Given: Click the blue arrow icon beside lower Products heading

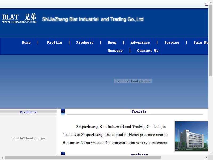Looking at the screenshot, I should [x=63, y=154].
